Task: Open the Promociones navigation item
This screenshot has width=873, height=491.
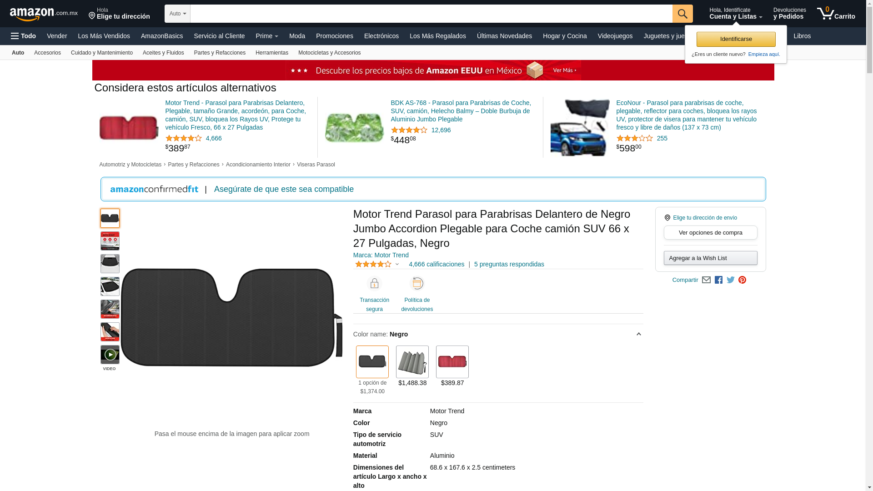Action: tap(334, 36)
